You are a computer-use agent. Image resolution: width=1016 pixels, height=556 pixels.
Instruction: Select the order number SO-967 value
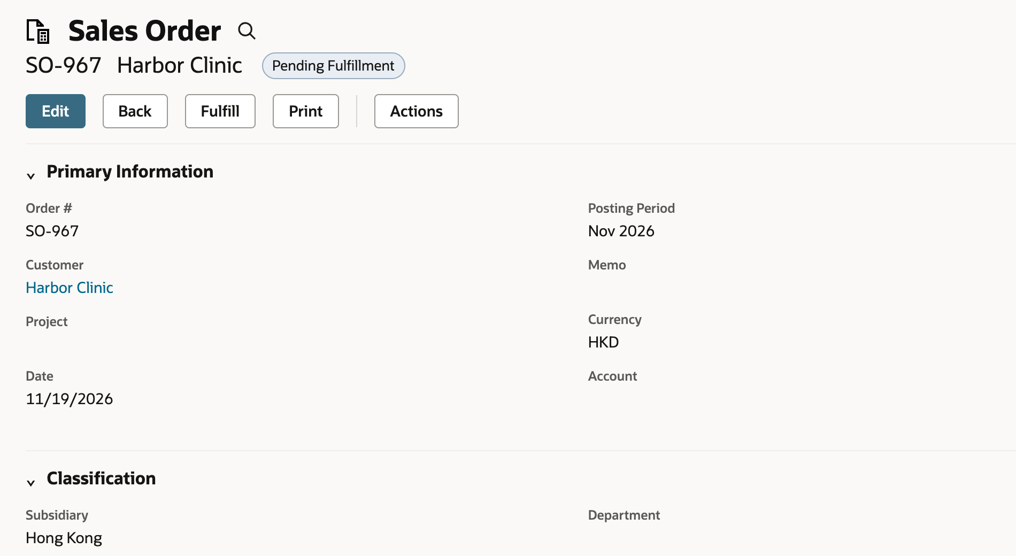(52, 231)
